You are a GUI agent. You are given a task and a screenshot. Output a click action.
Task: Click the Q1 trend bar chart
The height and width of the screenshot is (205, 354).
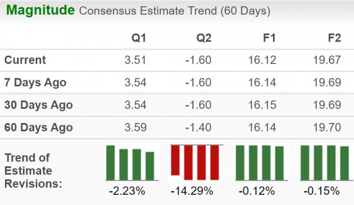[132, 163]
